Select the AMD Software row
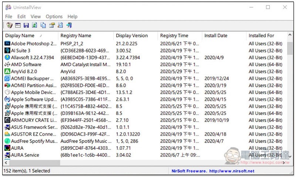This screenshot has height=177, width=296. click(145, 64)
